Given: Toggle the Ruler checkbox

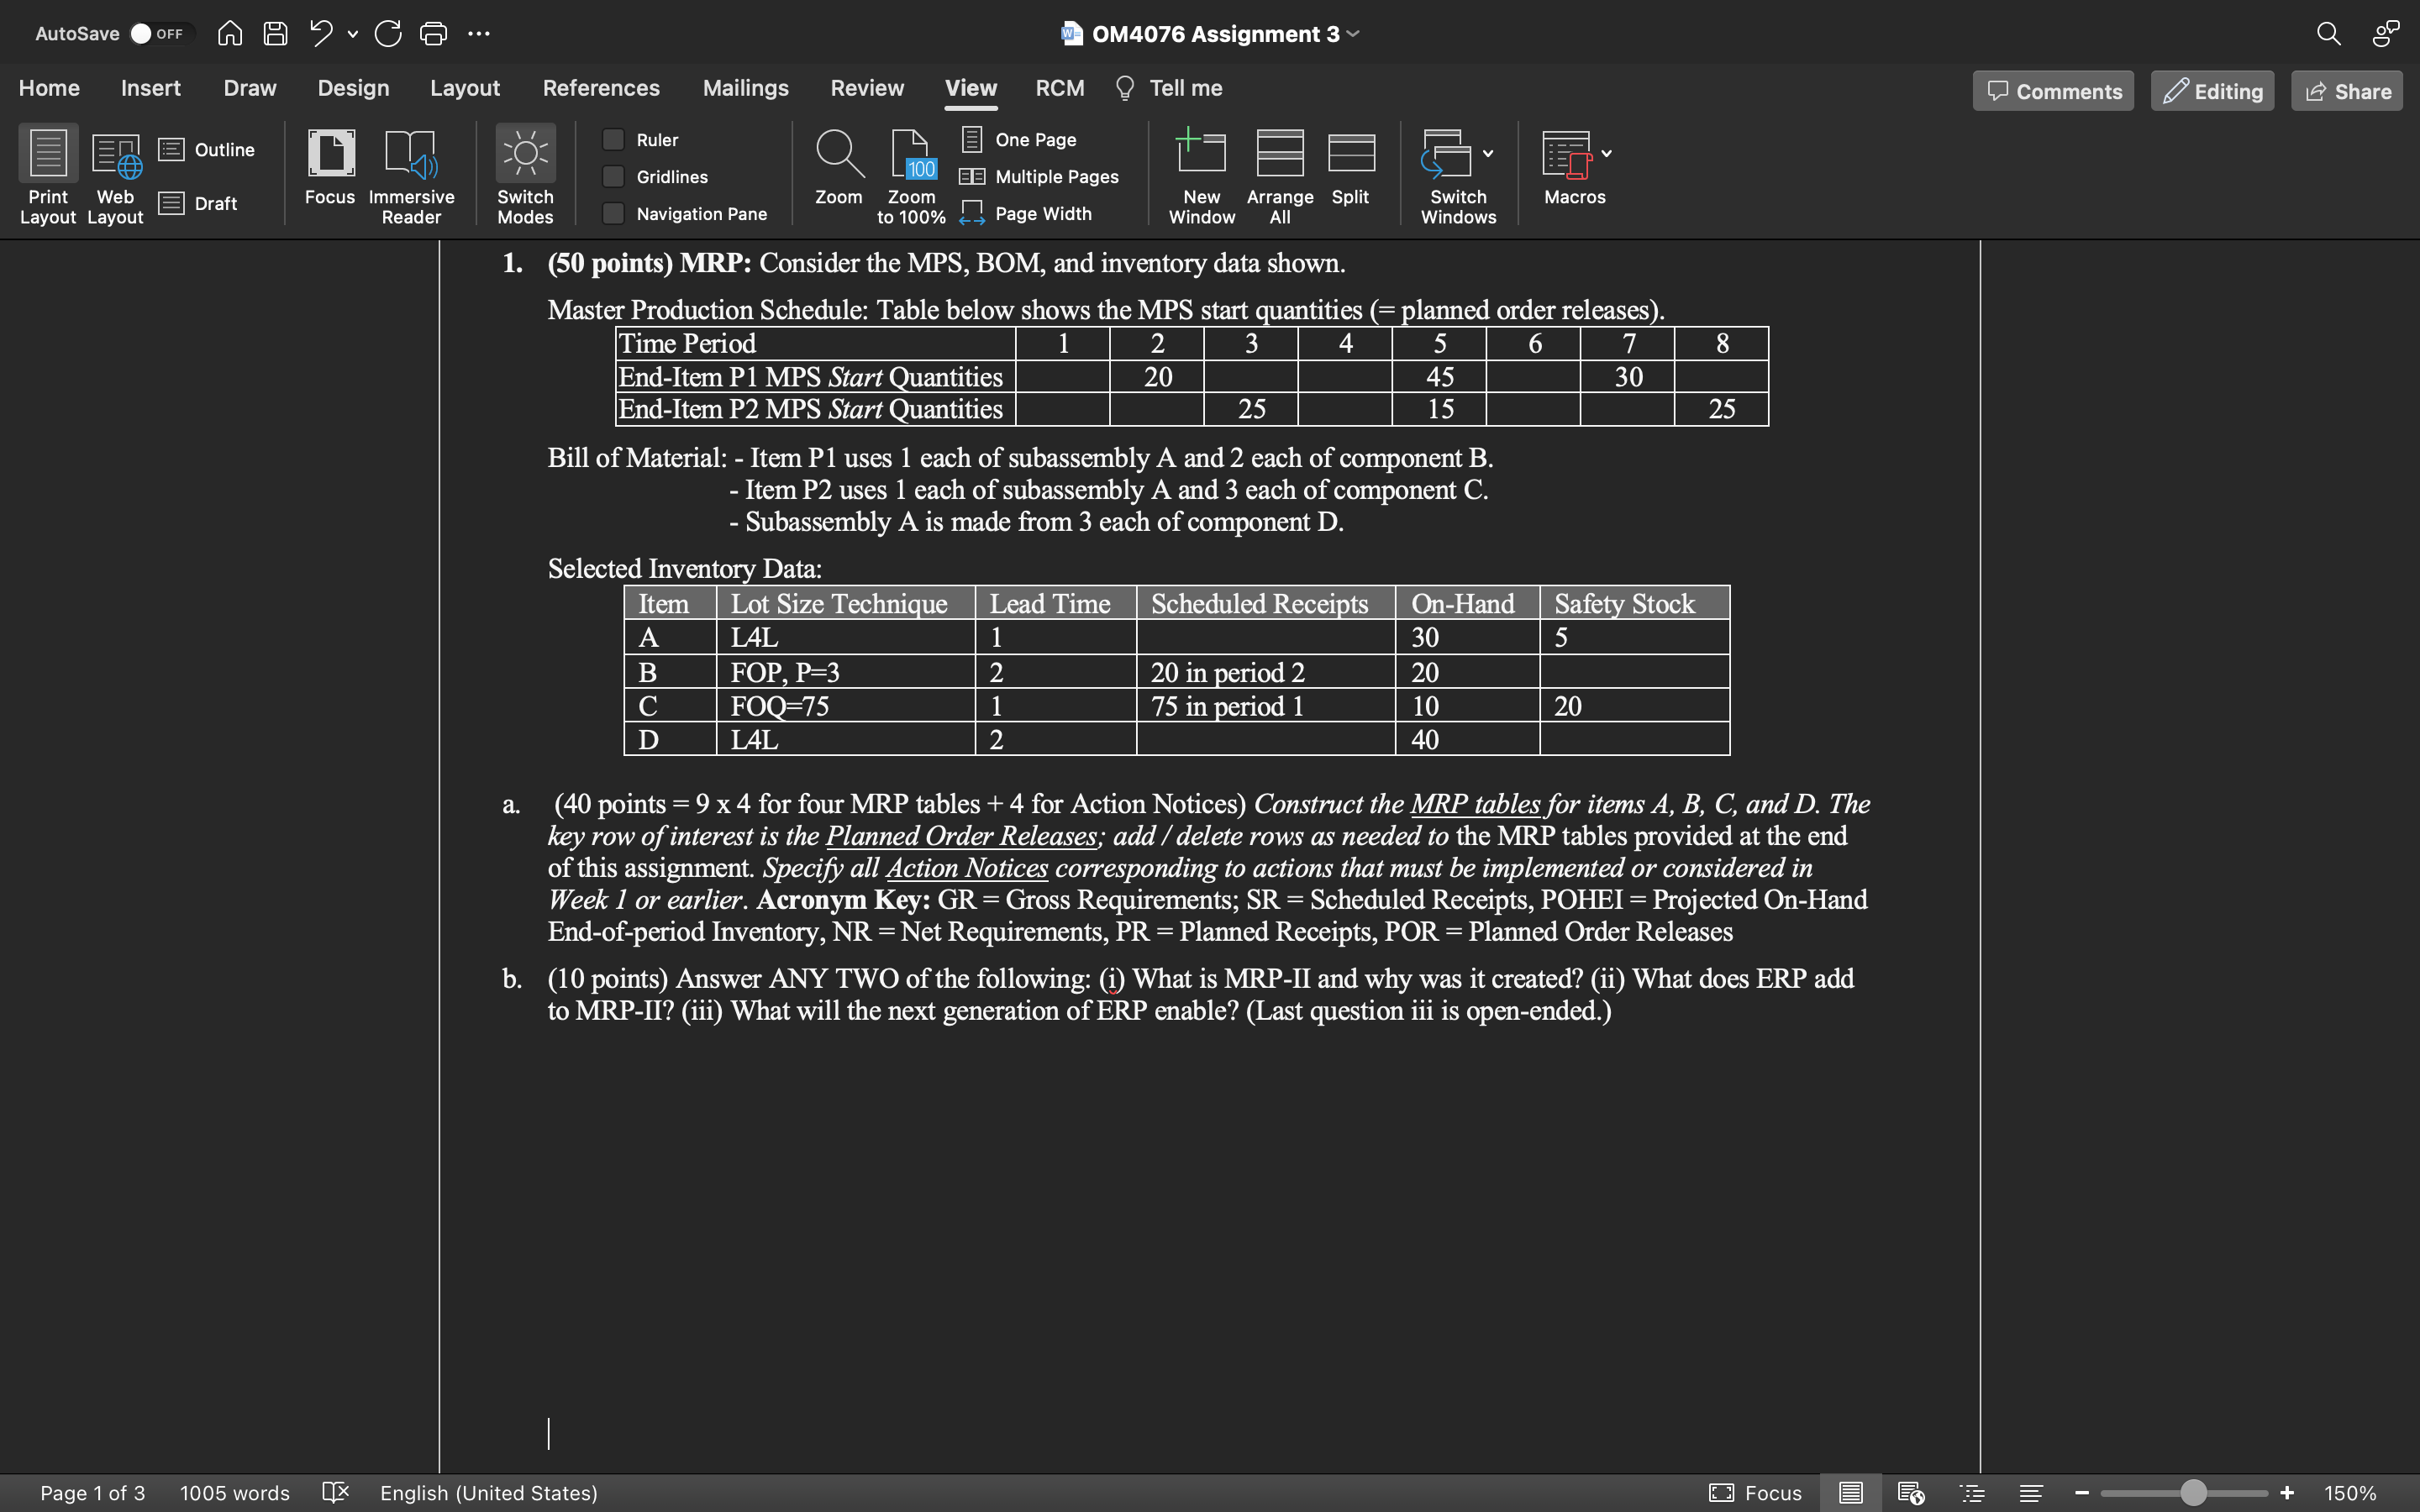Looking at the screenshot, I should pos(613,138).
